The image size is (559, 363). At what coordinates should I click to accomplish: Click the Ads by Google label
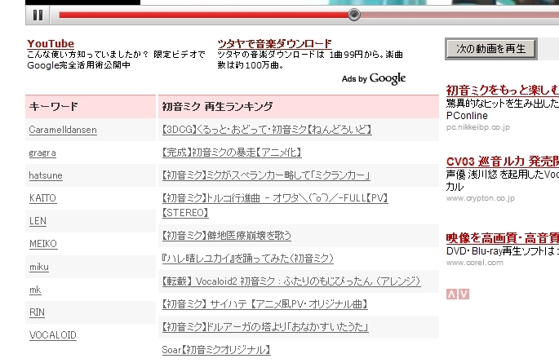tap(374, 78)
